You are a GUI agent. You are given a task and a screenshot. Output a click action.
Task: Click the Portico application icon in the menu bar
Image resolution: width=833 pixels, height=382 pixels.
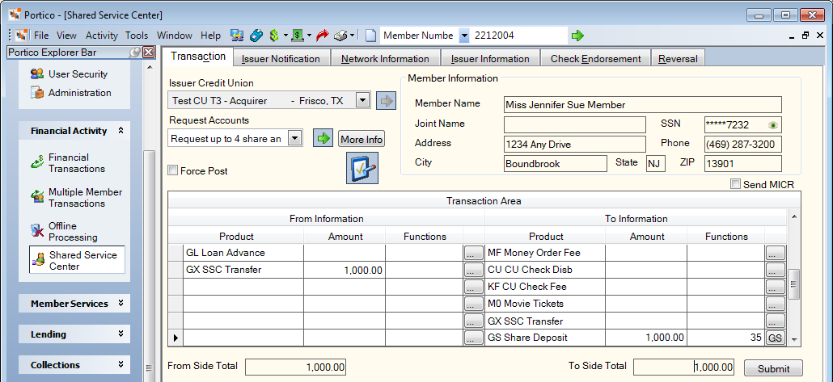[x=22, y=36]
